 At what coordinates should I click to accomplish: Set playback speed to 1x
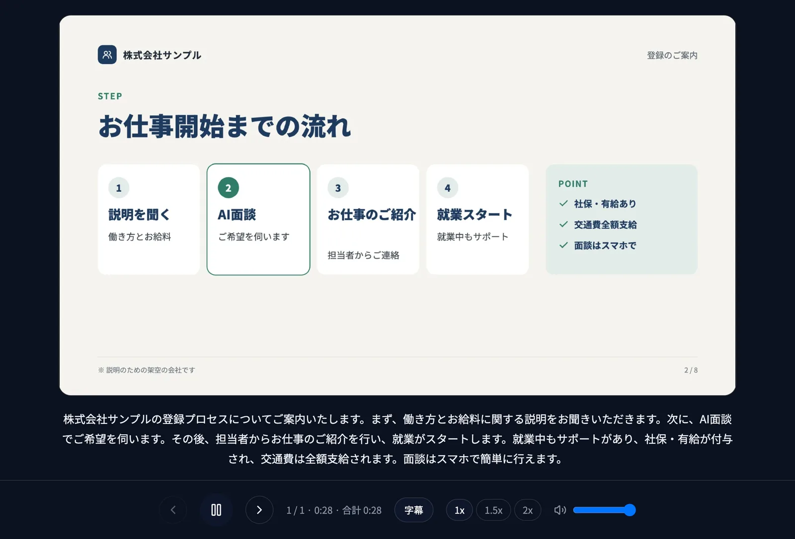(460, 510)
